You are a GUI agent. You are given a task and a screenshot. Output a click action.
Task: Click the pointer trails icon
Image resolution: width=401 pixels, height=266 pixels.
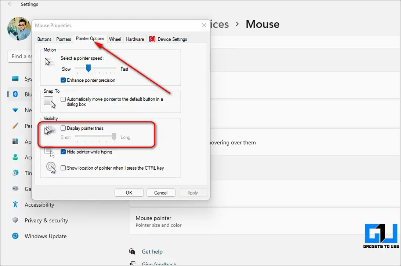pyautogui.click(x=50, y=130)
